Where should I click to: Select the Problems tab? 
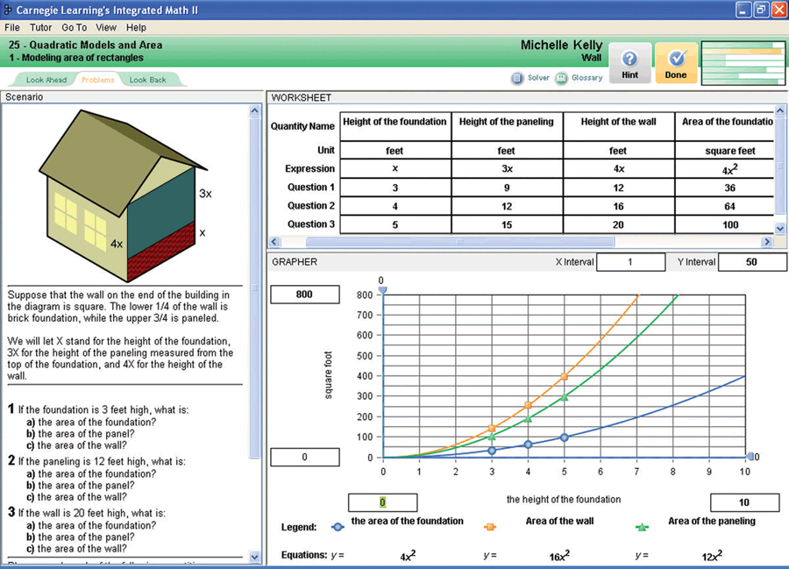pyautogui.click(x=97, y=80)
